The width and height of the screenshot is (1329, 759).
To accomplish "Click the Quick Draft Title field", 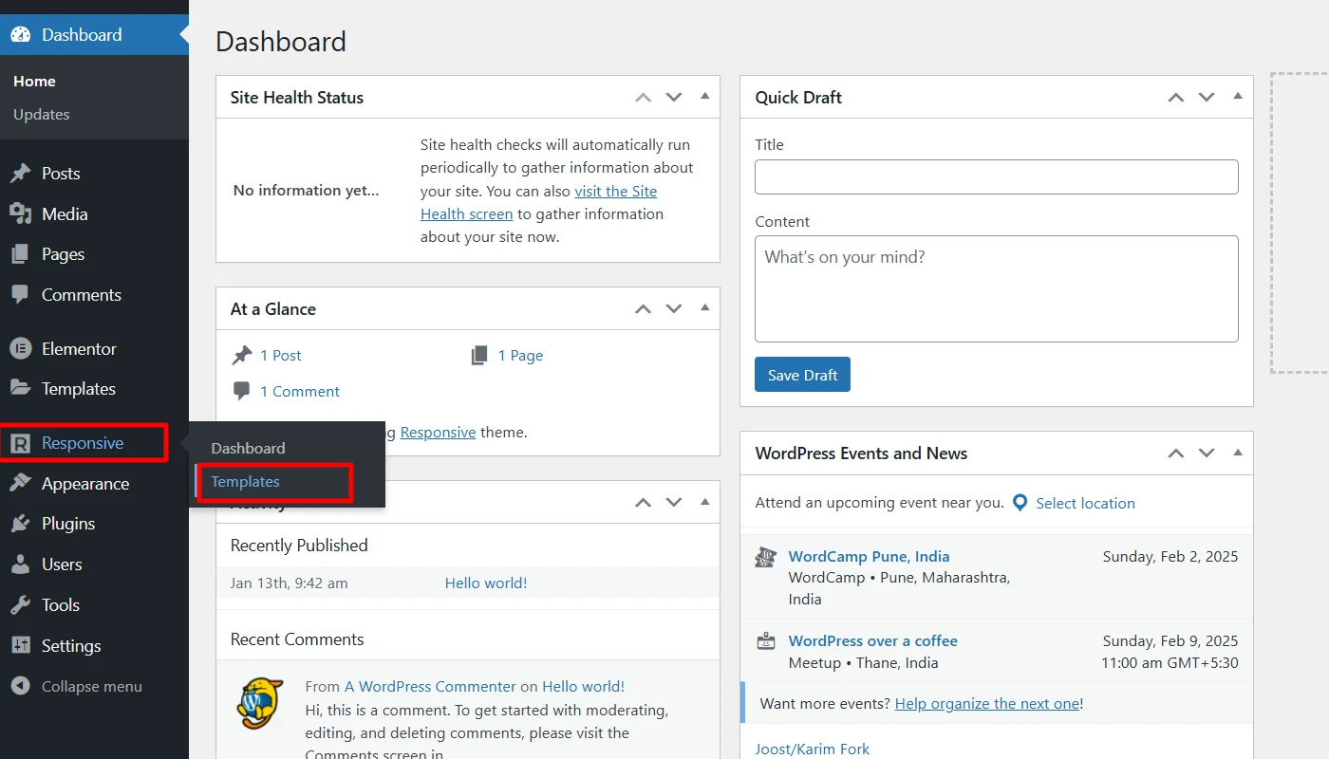I will pos(997,177).
